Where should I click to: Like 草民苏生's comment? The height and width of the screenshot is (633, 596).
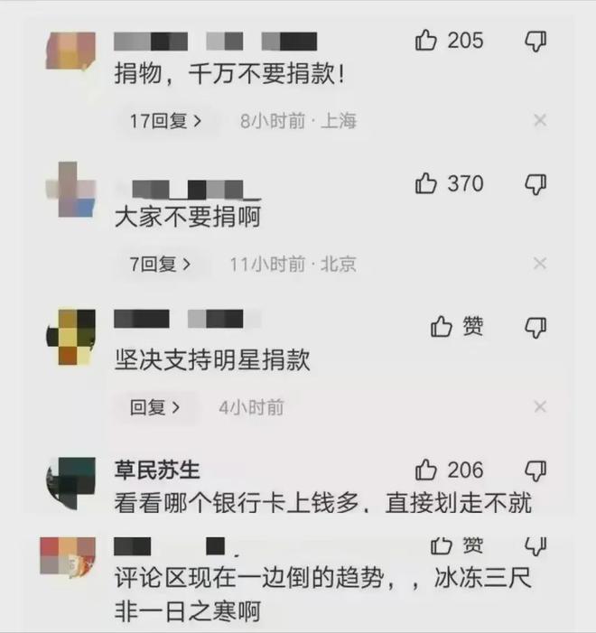[x=426, y=470]
